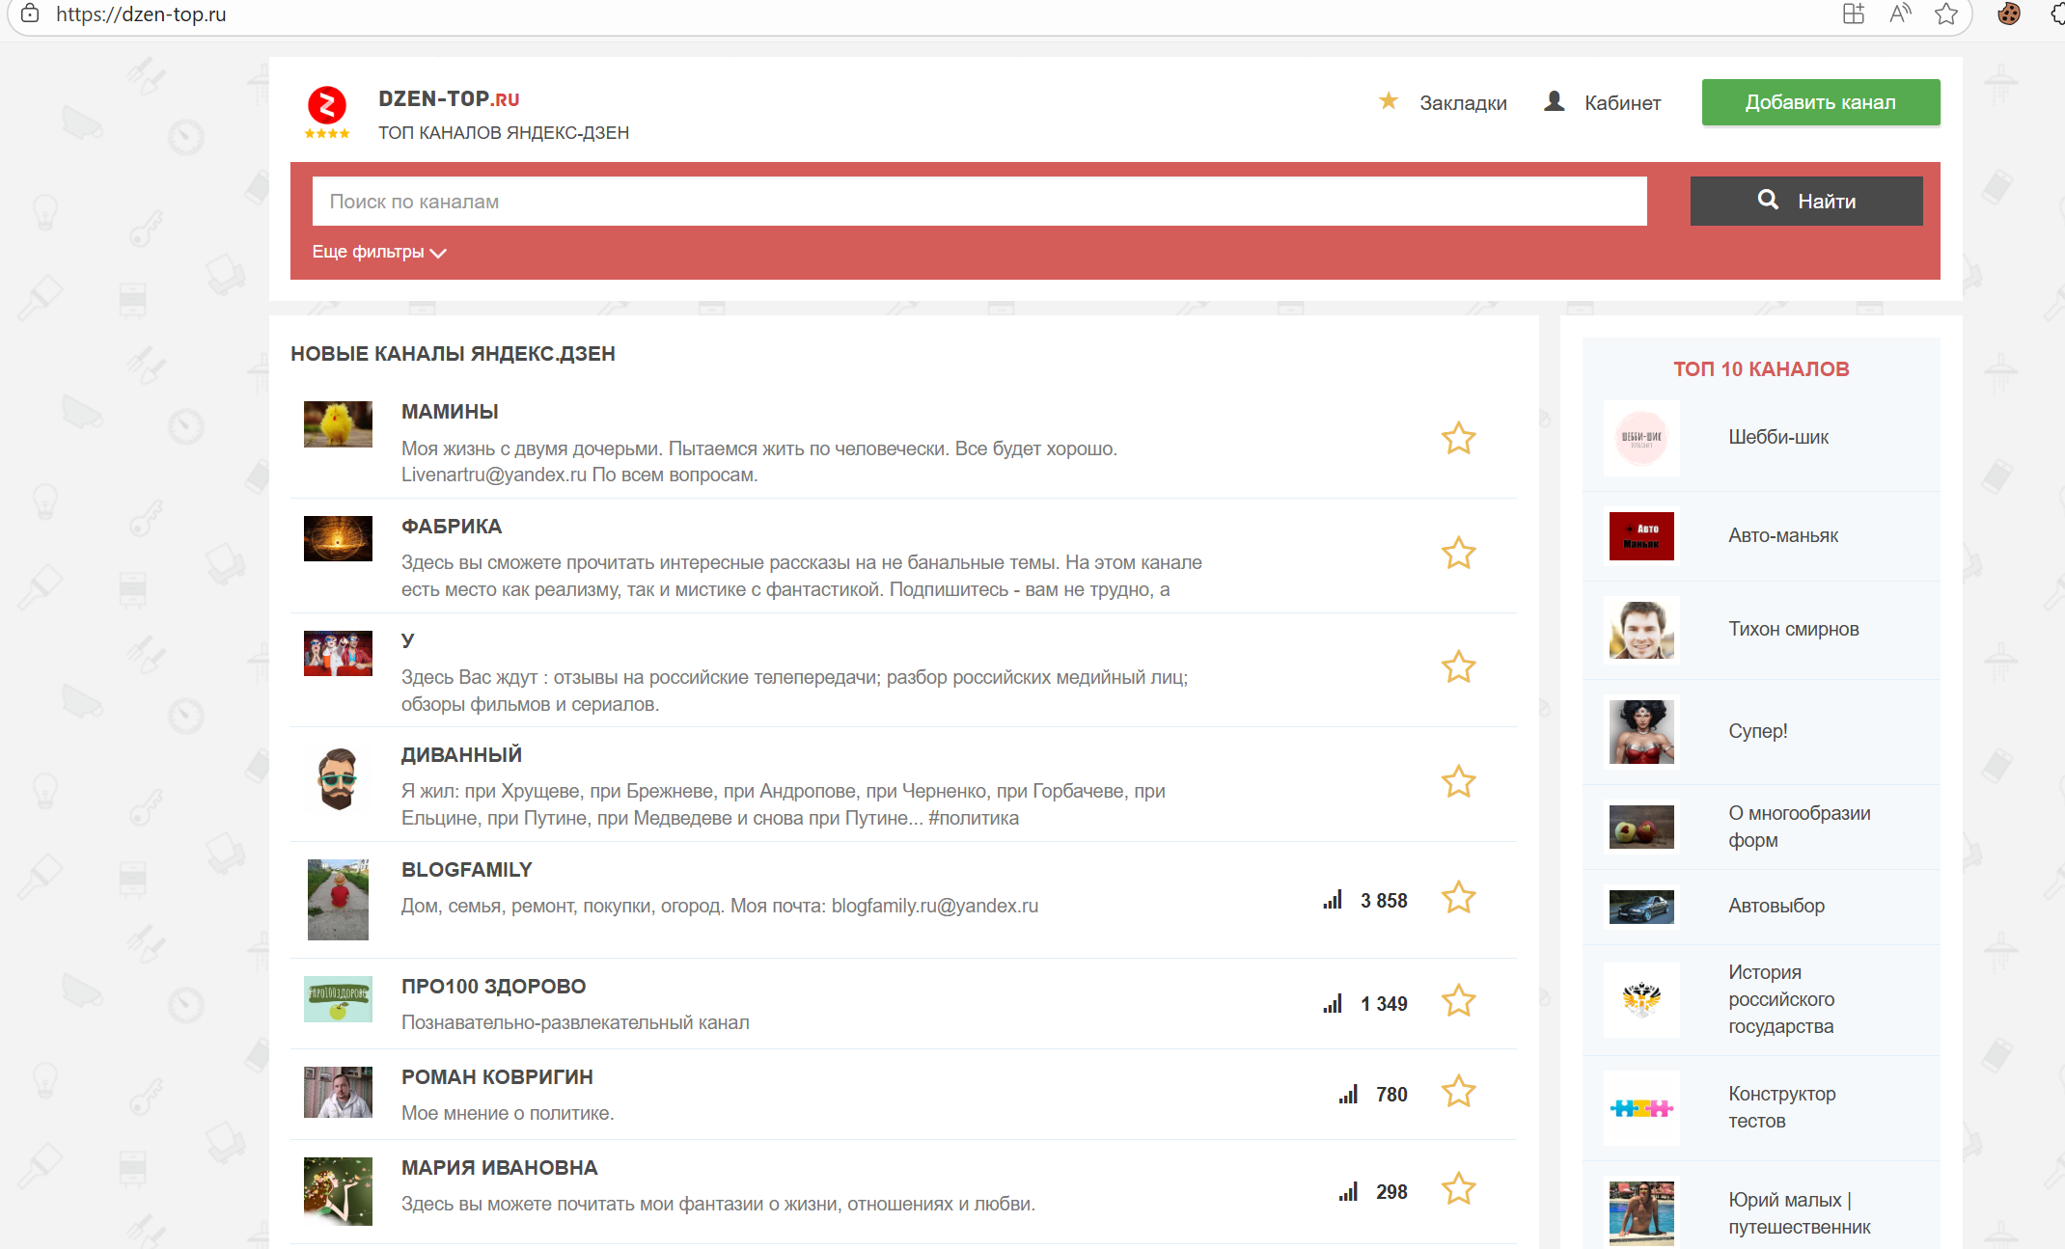Open the ДИВАННЫЙ channel title

point(461,755)
